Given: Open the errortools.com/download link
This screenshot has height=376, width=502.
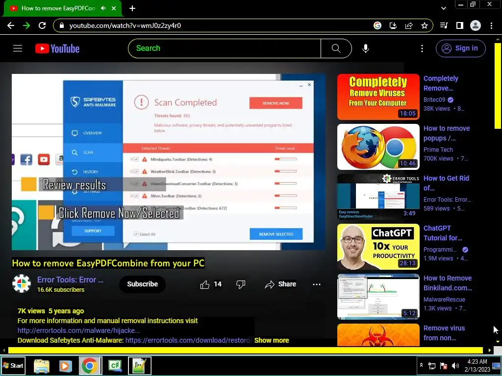Looking at the screenshot, I should tap(189, 340).
